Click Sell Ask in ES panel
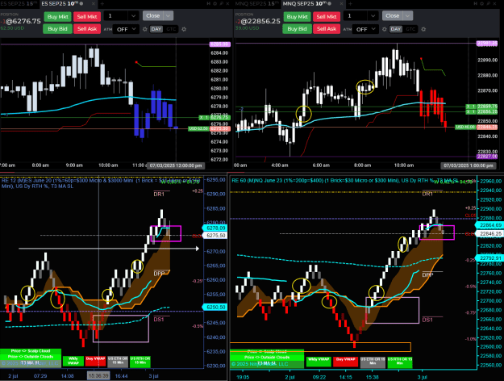Image resolution: width=504 pixels, height=381 pixels. tap(87, 28)
